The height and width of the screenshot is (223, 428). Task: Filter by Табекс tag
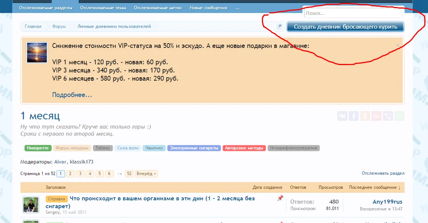click(x=103, y=148)
